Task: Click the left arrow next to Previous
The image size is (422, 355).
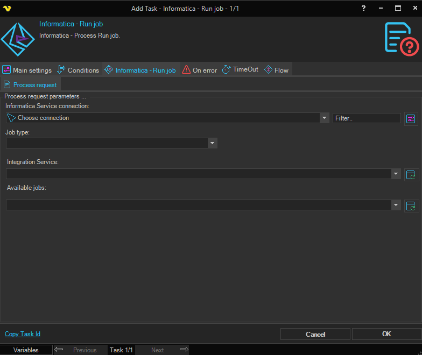Action: coord(59,350)
